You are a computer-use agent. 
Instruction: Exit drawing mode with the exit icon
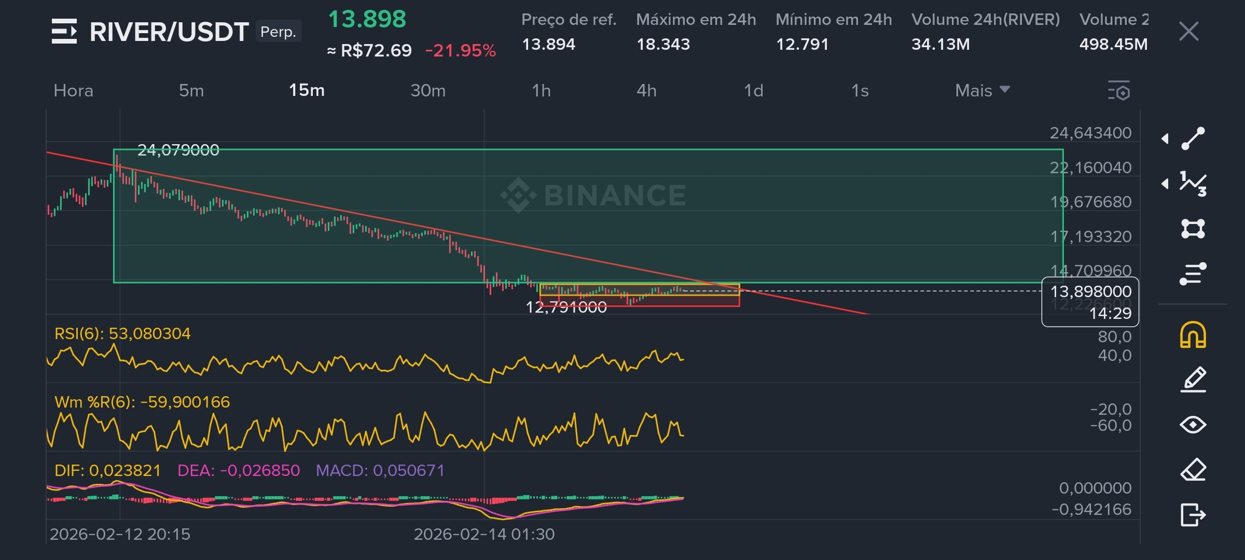coord(1193,515)
